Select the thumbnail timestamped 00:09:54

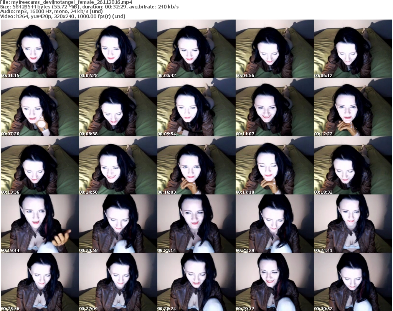tap(196, 107)
